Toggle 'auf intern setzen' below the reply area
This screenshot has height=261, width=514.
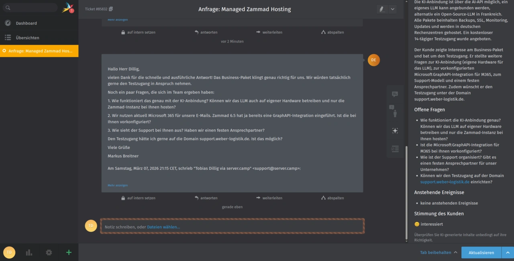pos(138,32)
